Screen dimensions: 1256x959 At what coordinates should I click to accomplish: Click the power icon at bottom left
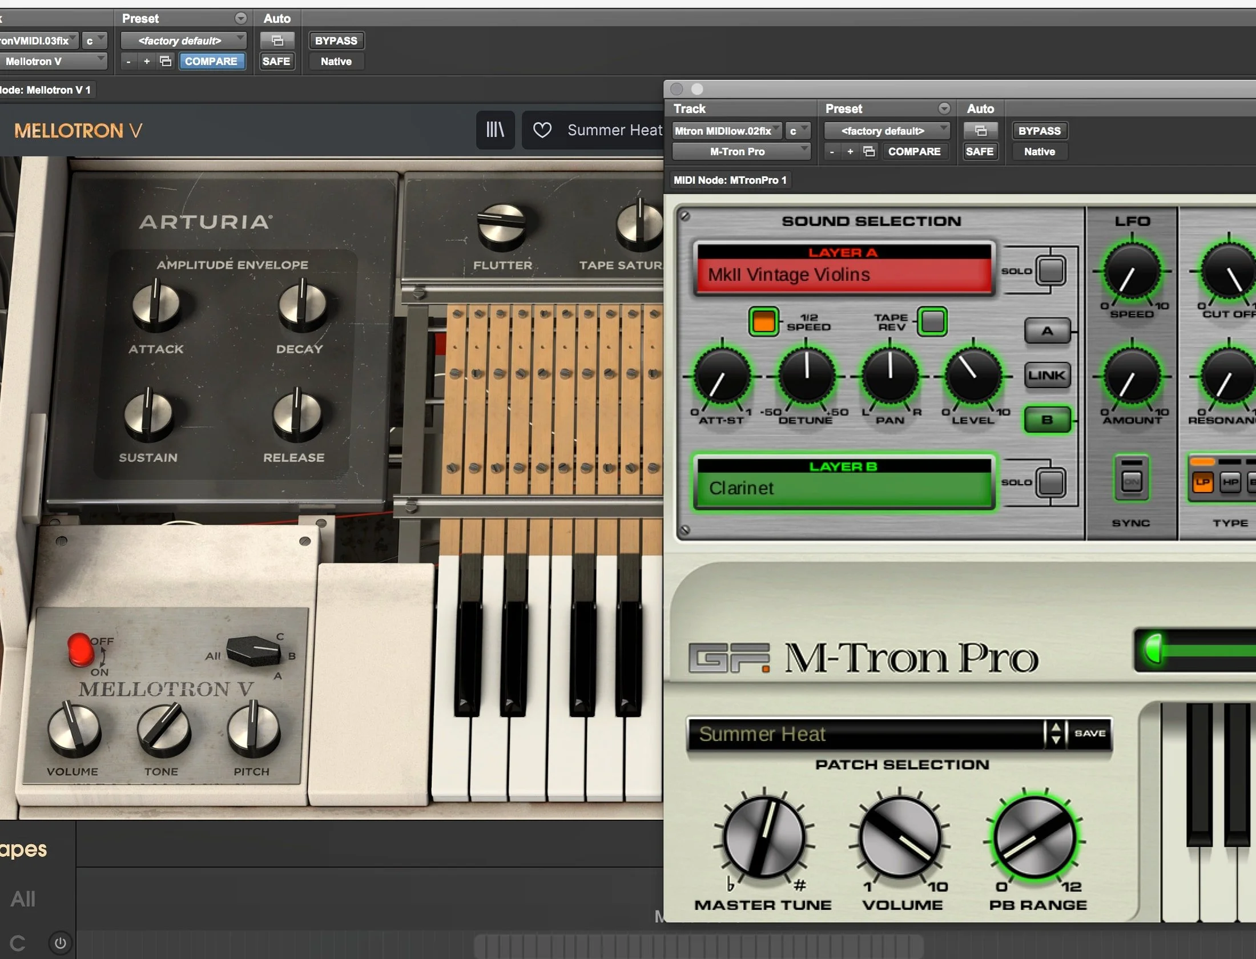pos(61,942)
